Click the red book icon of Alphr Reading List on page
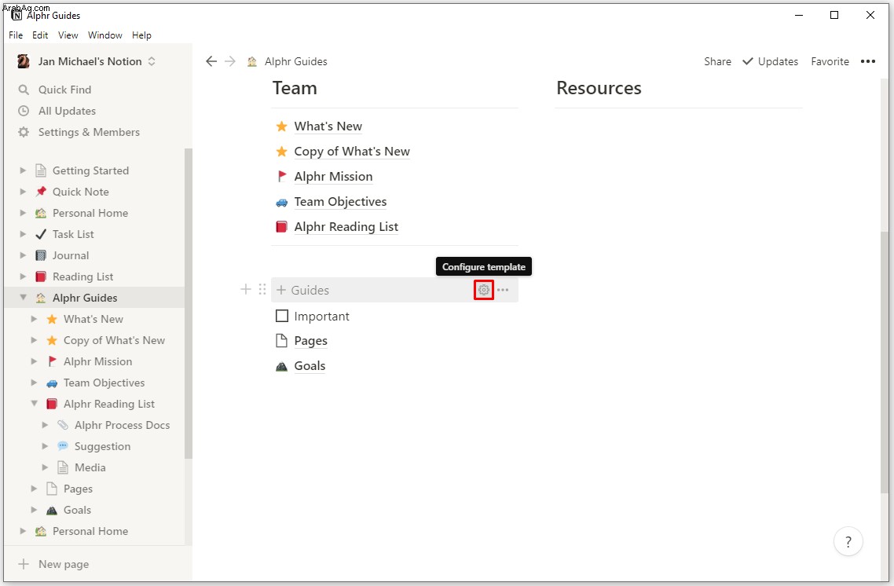This screenshot has width=894, height=586. (282, 227)
